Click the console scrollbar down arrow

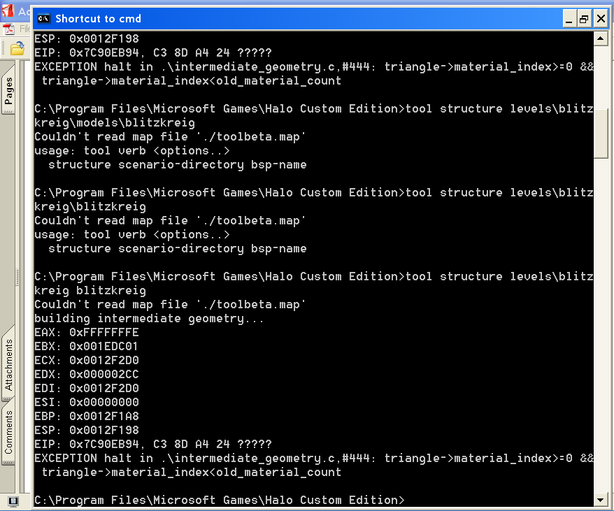click(600, 500)
